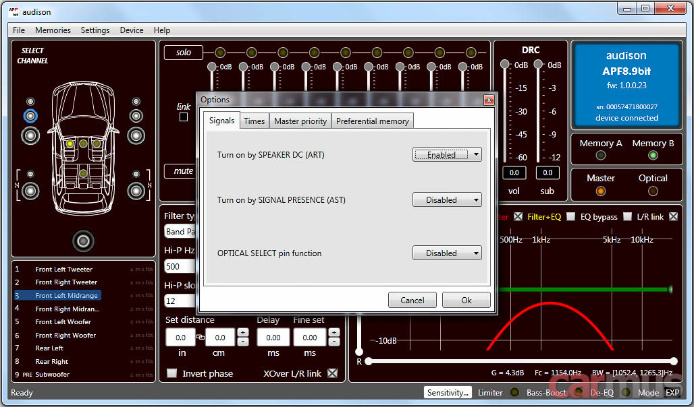Click the Delay ms input field
694x407 pixels.
click(x=273, y=337)
